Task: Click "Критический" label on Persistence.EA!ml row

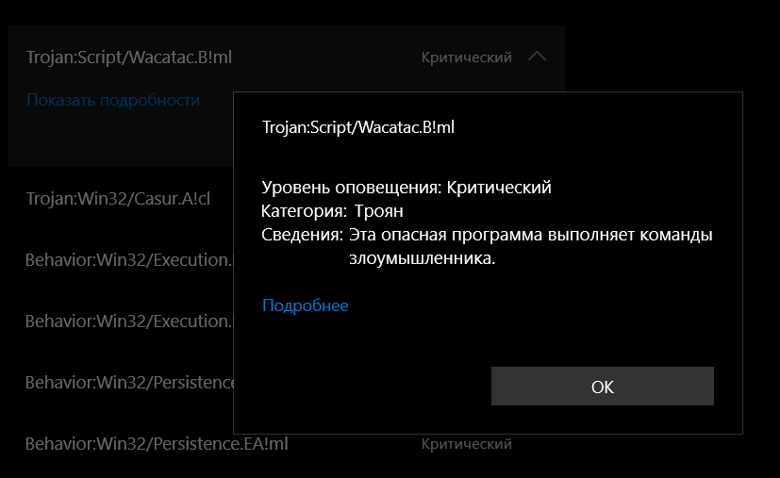Action: (467, 443)
